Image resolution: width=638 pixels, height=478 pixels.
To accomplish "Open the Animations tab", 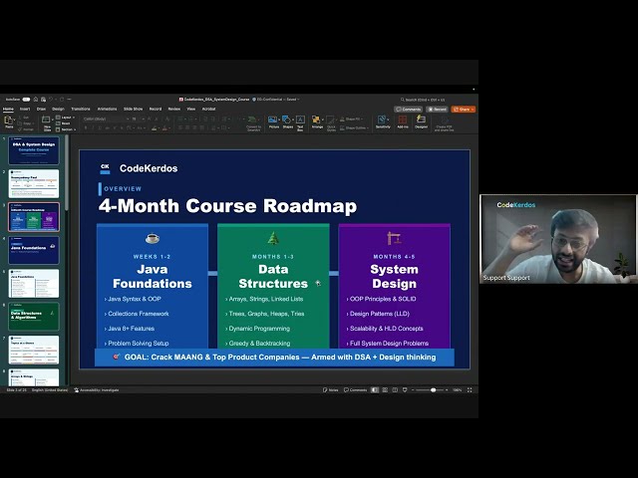I will pos(107,109).
